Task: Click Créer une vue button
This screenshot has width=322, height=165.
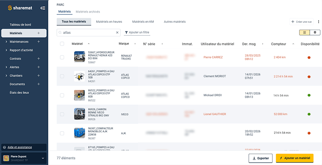Action: 302,22
